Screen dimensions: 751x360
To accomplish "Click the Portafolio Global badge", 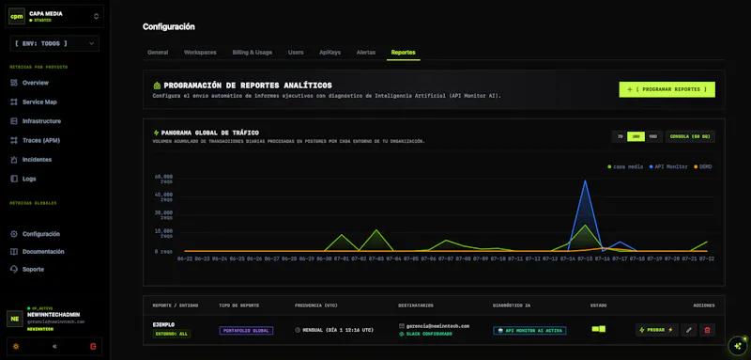I will click(x=246, y=330).
